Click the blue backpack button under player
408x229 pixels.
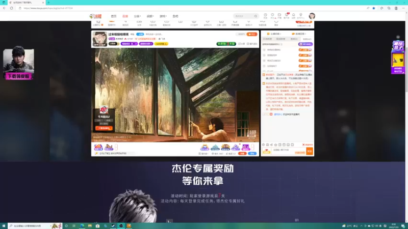pos(252,154)
